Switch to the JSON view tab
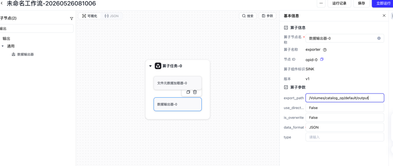Viewport: 393px width, 166px height. pos(111,16)
